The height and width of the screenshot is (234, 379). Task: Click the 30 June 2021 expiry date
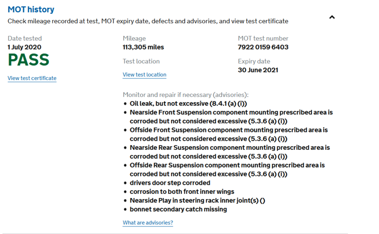pos(258,70)
